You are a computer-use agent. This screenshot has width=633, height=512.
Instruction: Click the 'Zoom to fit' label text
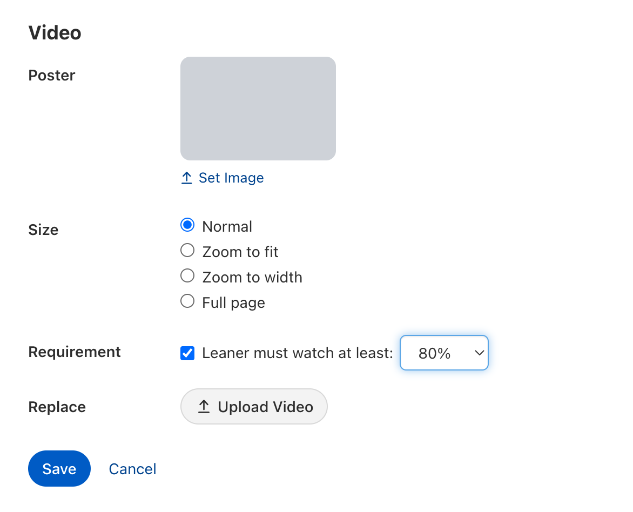pyautogui.click(x=240, y=252)
